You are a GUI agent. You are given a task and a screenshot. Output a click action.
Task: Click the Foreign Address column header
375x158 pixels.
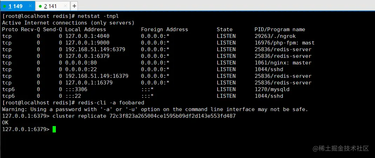[x=165, y=29]
